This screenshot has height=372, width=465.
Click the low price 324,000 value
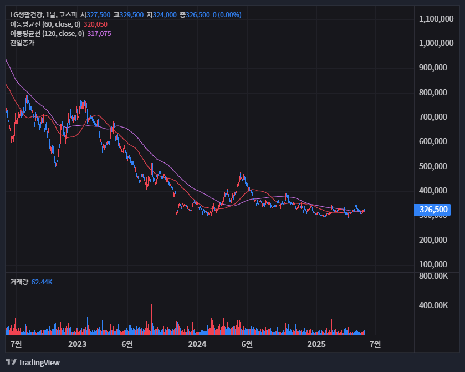(x=165, y=15)
